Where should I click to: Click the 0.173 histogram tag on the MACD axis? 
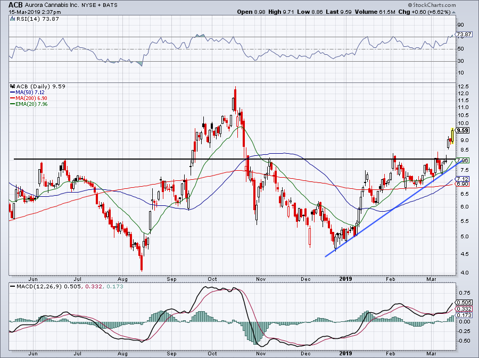point(464,315)
